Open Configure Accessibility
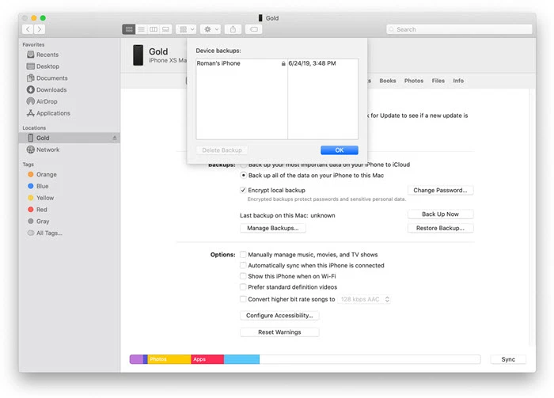Image resolution: width=554 pixels, height=398 pixels. click(279, 316)
